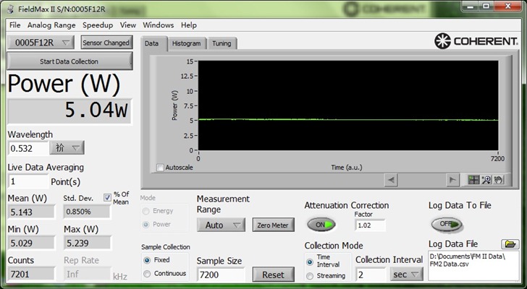Open the Speedup menu
The image size is (527, 289).
98,25
